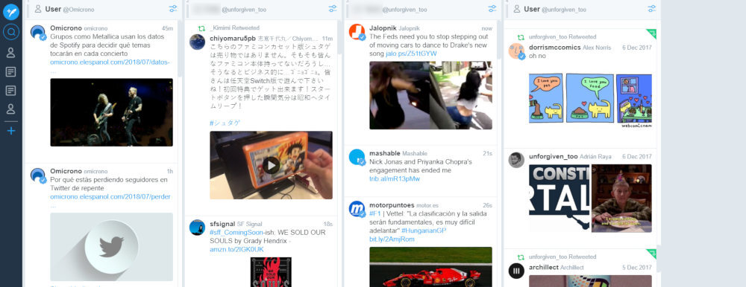Viewport: 746px width, 287px height.
Task: Click the retweet icon above the dorrismccomics tweet
Action: coord(521,37)
